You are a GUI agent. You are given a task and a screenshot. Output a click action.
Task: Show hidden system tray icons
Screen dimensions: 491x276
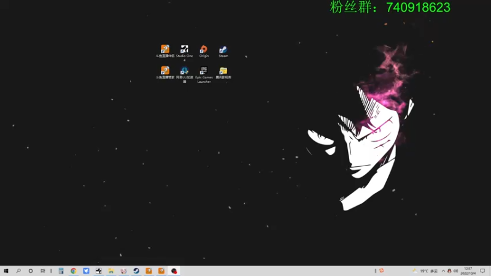pyautogui.click(x=443, y=271)
